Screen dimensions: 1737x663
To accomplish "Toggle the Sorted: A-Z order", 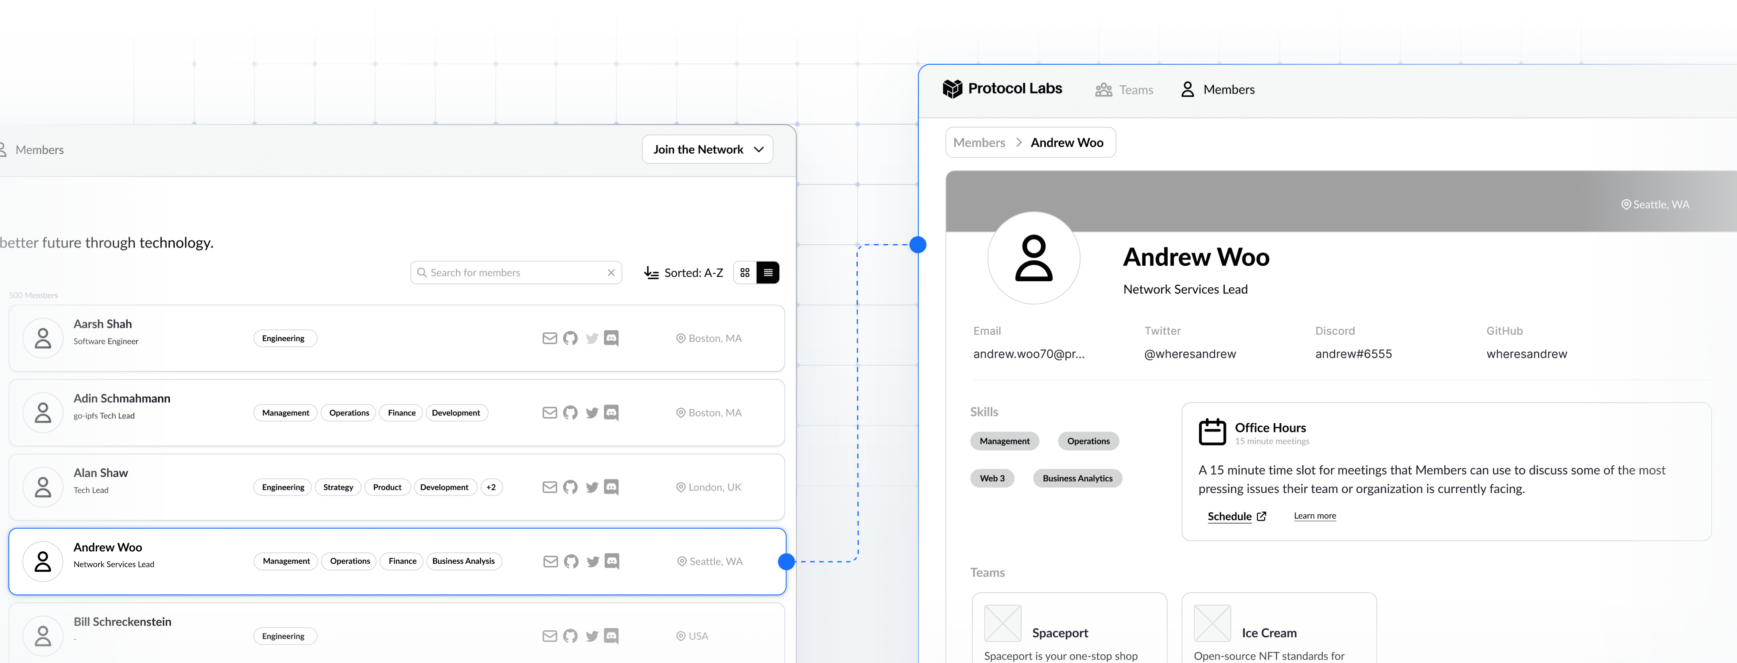I will point(683,273).
